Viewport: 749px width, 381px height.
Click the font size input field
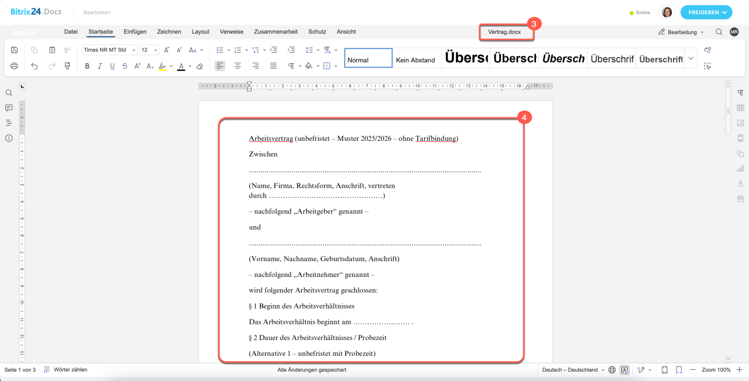click(146, 50)
